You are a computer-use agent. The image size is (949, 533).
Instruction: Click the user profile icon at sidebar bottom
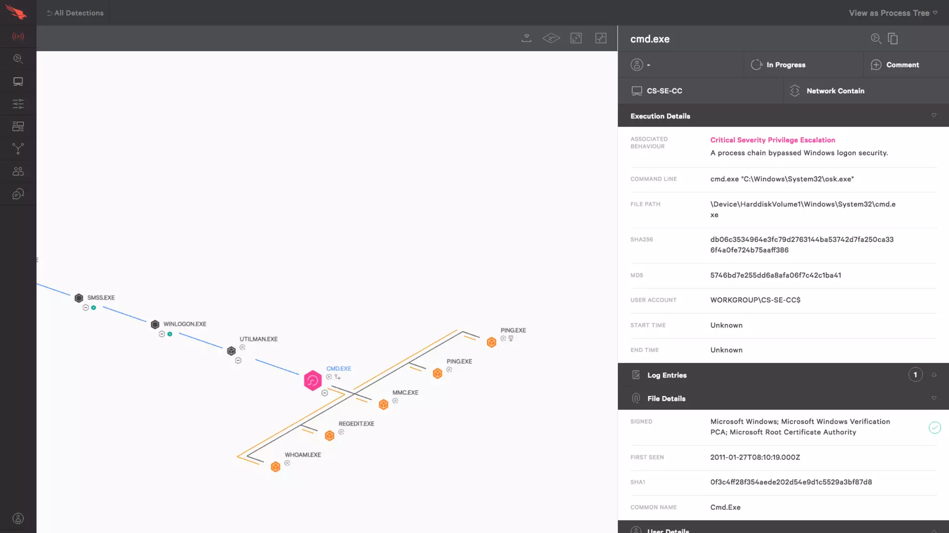click(18, 519)
